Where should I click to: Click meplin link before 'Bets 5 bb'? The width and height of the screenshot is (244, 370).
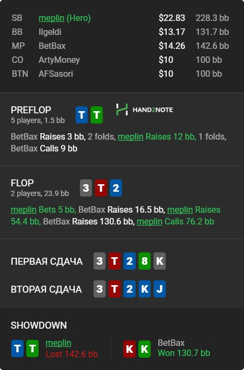24,209
